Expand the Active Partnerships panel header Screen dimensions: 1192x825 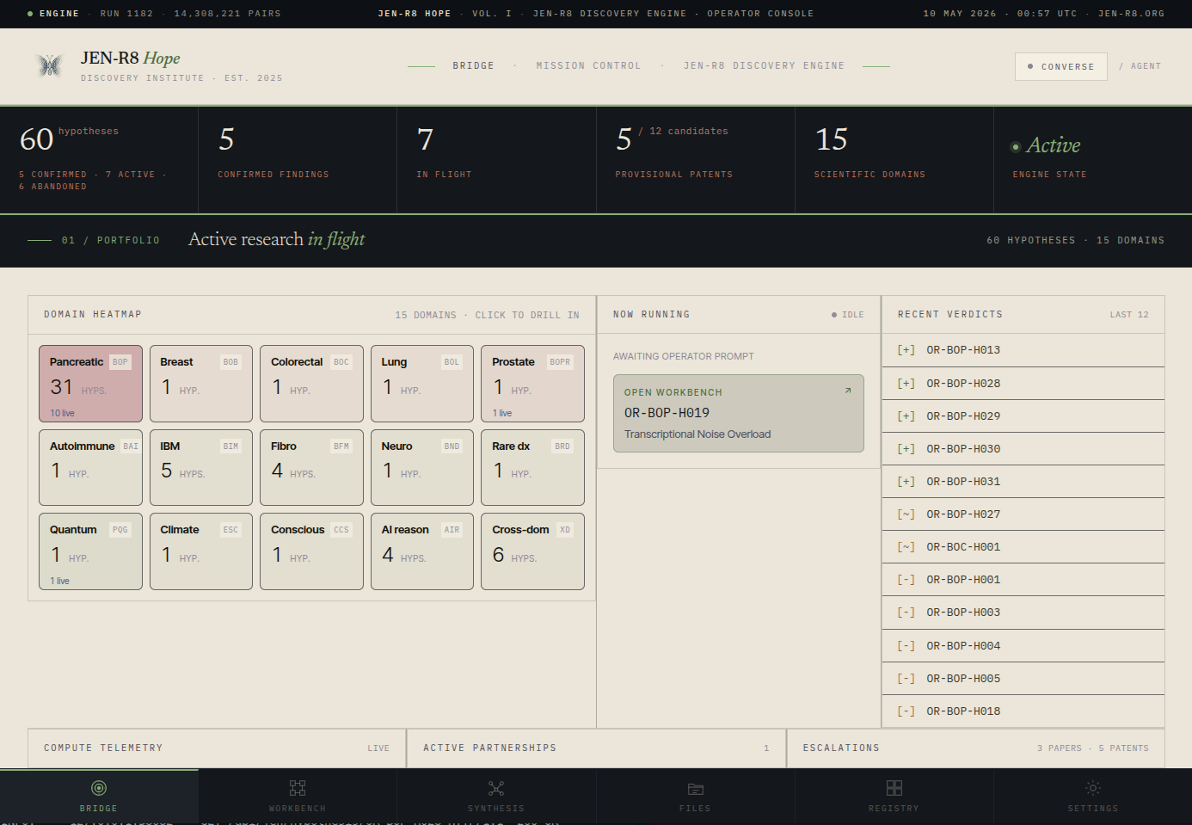click(596, 748)
